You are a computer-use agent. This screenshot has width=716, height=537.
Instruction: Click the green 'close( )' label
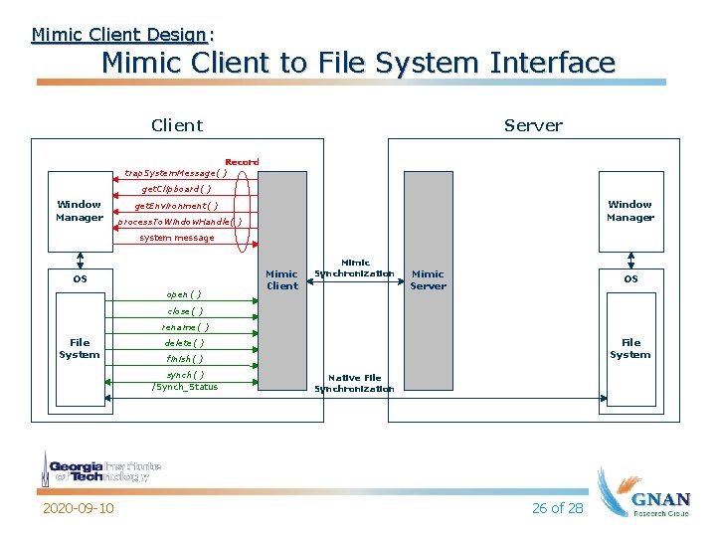click(185, 311)
